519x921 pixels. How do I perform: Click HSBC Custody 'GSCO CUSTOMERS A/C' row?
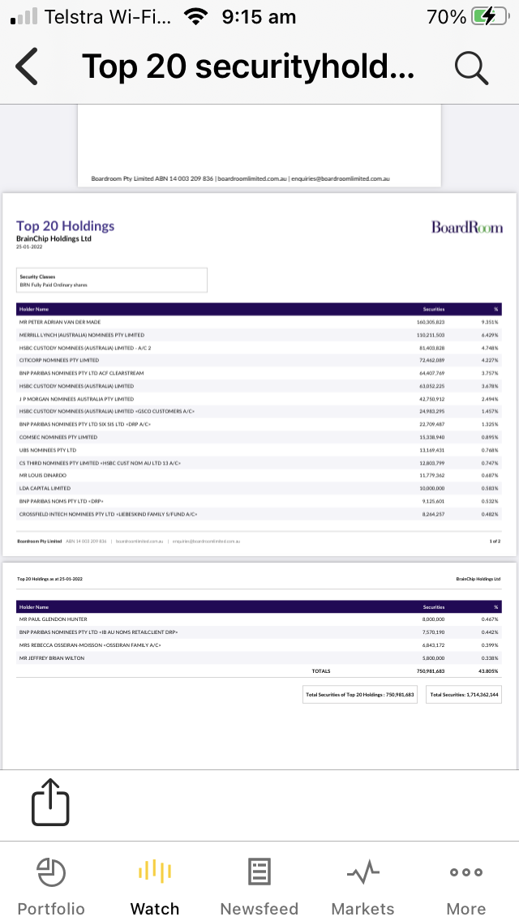[x=259, y=411]
